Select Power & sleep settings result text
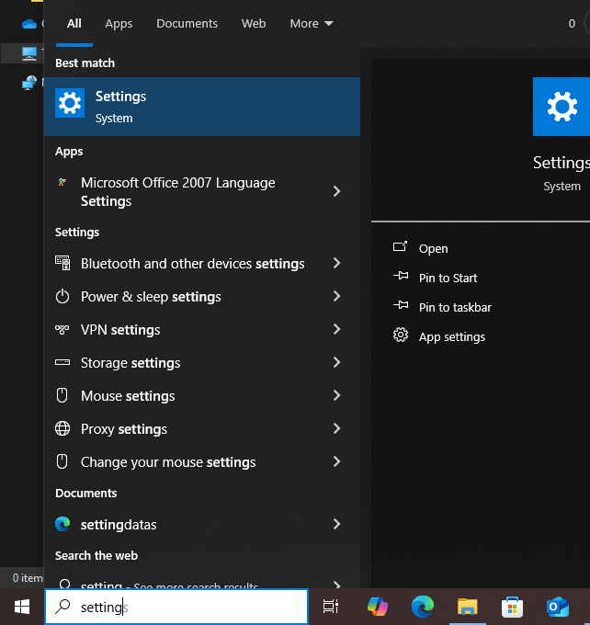The height and width of the screenshot is (625, 590). click(x=151, y=297)
